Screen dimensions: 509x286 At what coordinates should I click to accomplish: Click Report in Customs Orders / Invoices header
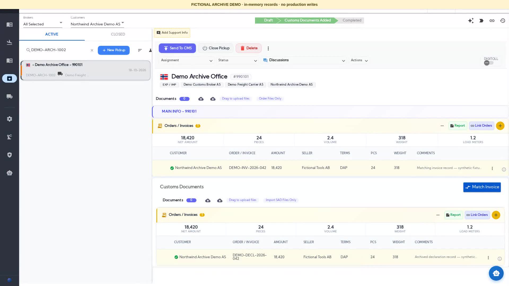pyautogui.click(x=454, y=215)
